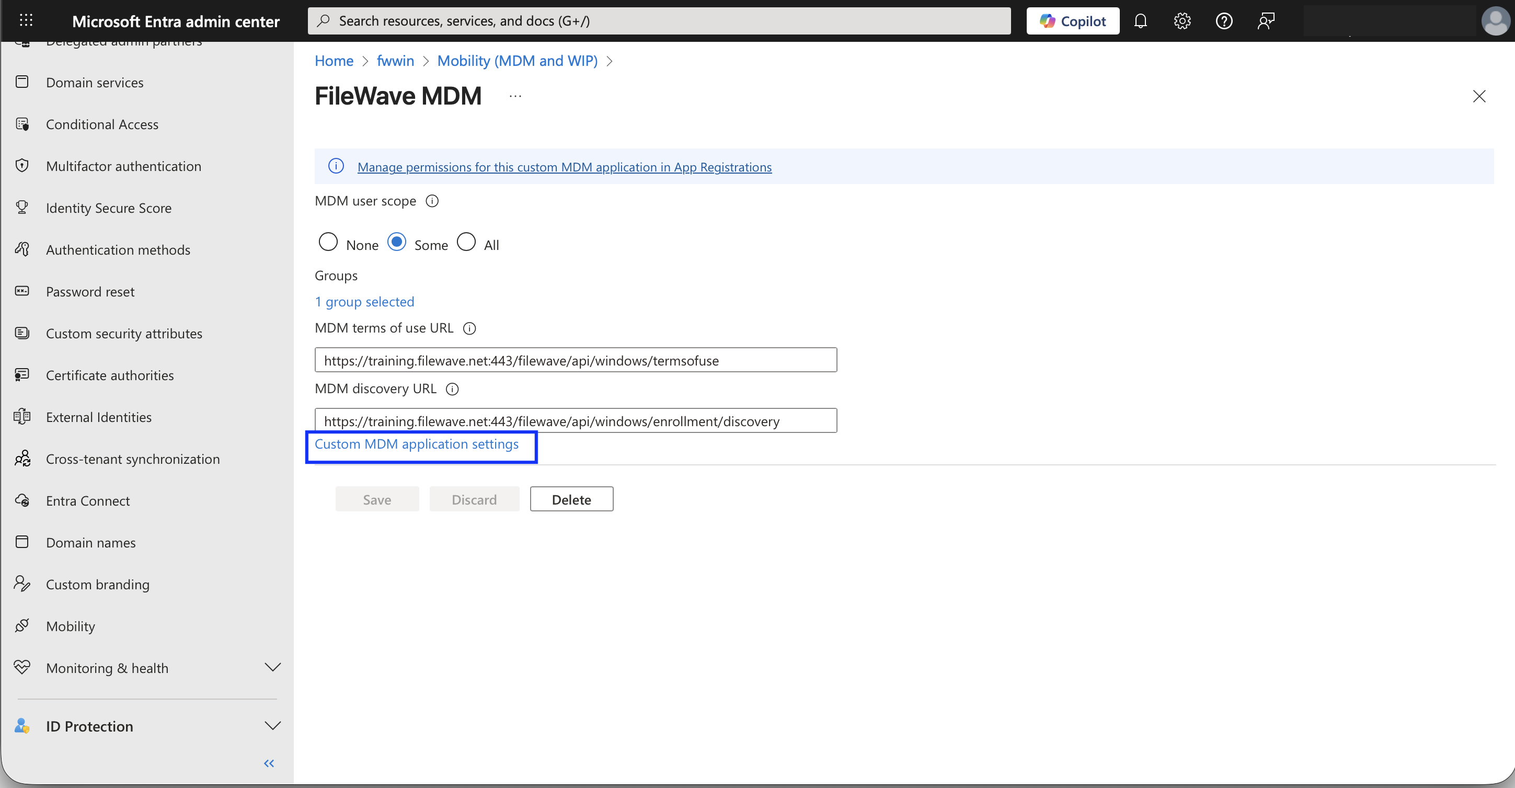This screenshot has height=788, width=1515.
Task: Go to Authentication methods in sidebar
Action: pyautogui.click(x=118, y=250)
